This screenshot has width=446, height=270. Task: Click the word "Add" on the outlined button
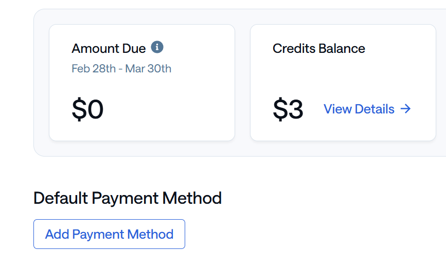click(57, 235)
